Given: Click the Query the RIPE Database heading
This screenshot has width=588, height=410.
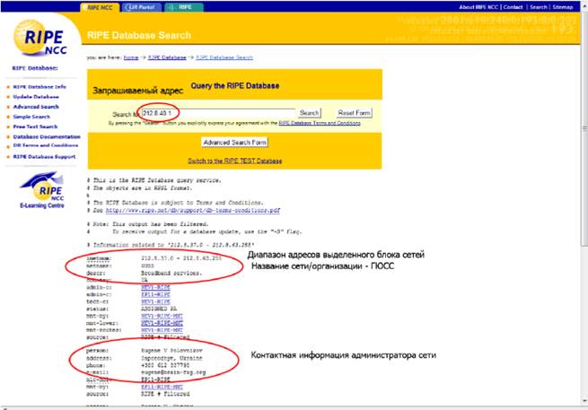Looking at the screenshot, I should (234, 86).
